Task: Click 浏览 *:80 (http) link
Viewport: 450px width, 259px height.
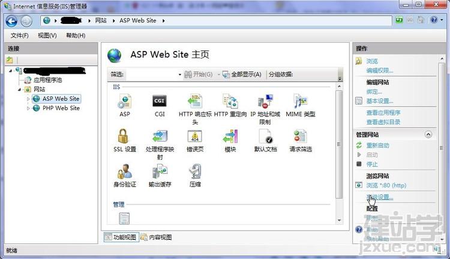Action: point(386,185)
